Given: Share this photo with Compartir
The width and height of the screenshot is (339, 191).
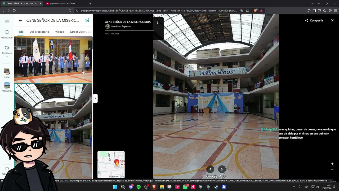Looking at the screenshot, I should click(314, 20).
